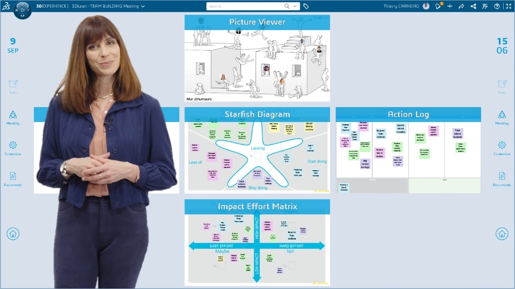This screenshot has width=515, height=289.
Task: Open the help question mark icon
Action: pyautogui.click(x=497, y=6)
